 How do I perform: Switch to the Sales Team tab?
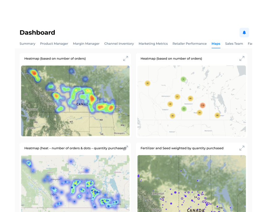(x=234, y=44)
